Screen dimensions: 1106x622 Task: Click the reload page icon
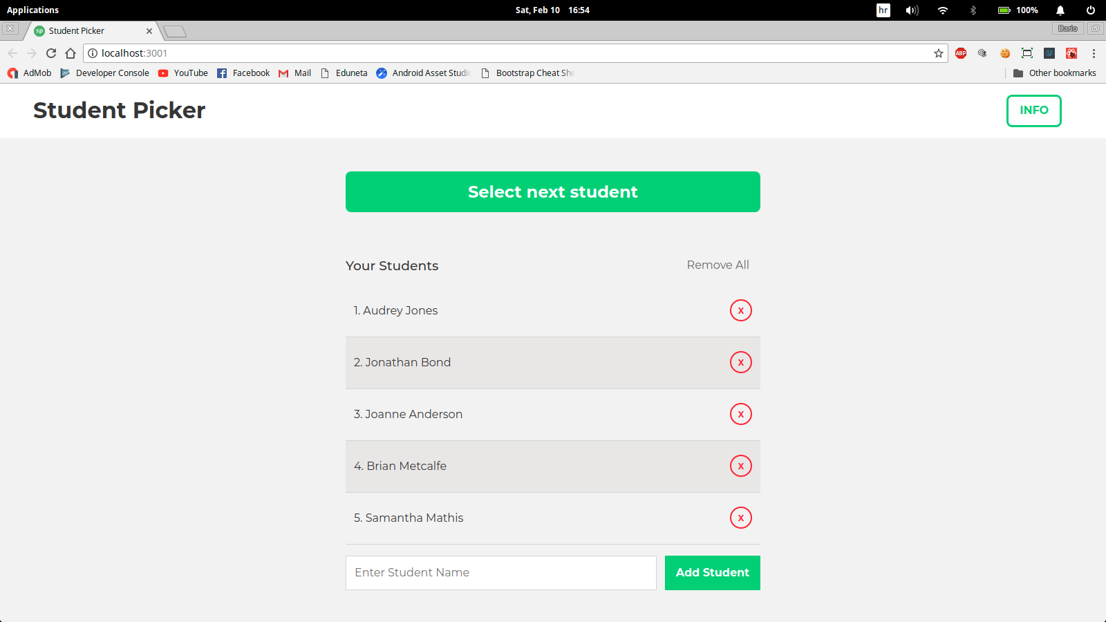pyautogui.click(x=51, y=53)
